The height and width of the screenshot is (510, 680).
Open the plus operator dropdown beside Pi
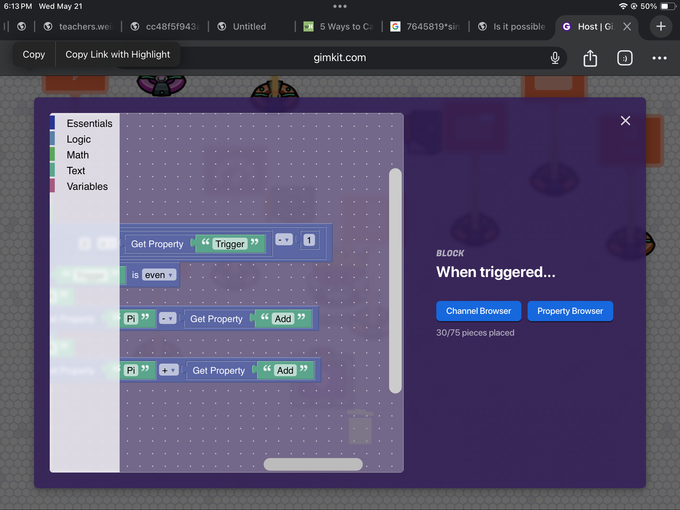(x=168, y=370)
